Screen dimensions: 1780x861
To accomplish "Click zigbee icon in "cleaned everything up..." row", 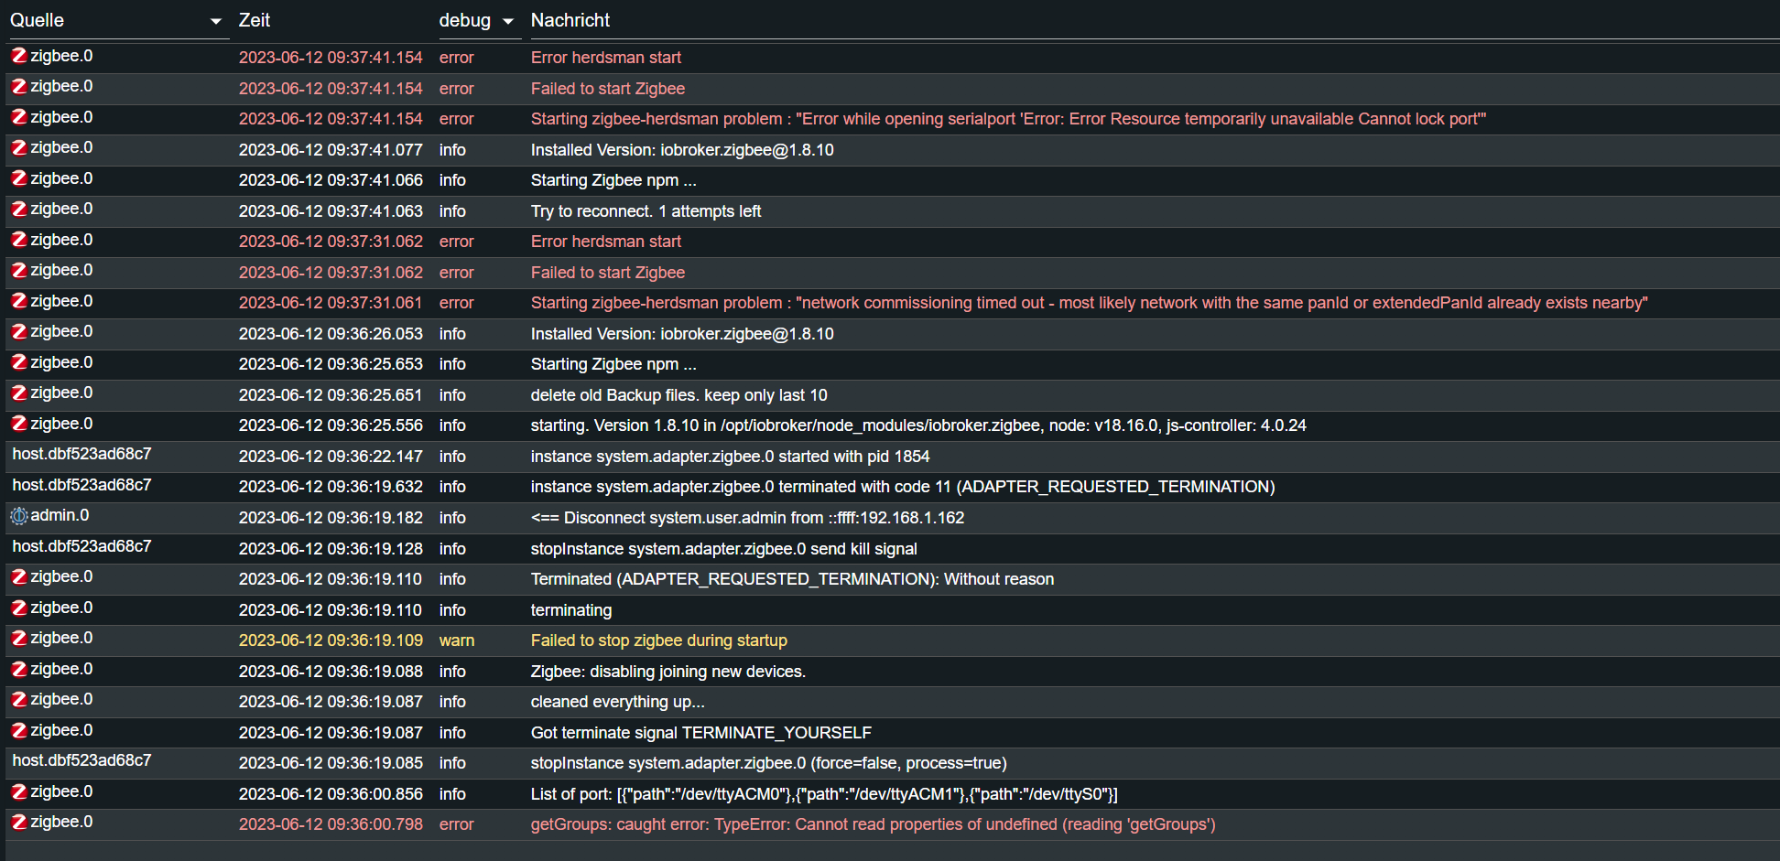I will coord(19,700).
